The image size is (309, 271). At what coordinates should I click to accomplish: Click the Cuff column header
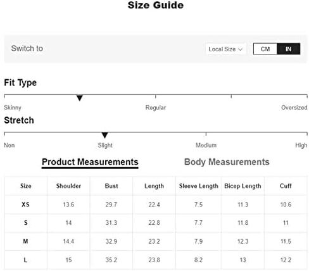[286, 186]
